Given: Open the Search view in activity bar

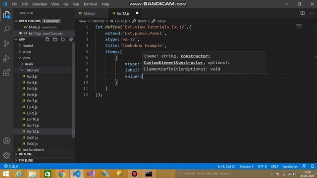Looking at the screenshot, I should click(x=6, y=29).
